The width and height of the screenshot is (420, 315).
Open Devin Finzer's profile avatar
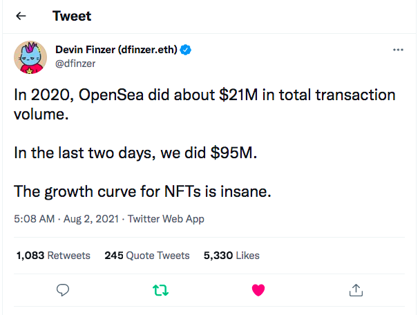(x=30, y=57)
